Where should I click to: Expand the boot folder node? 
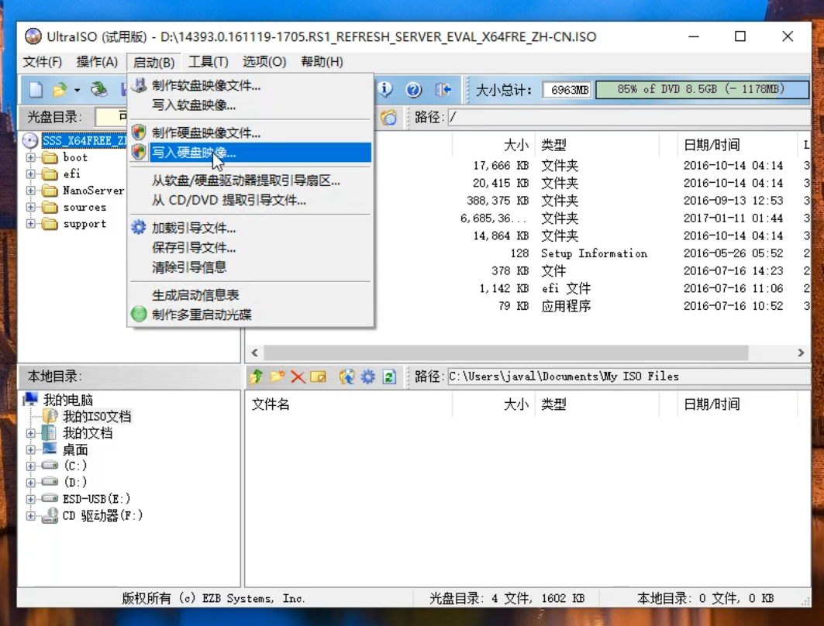30,157
